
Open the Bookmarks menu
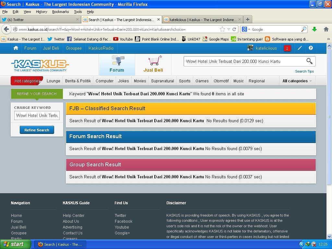pyautogui.click(x=60, y=12)
